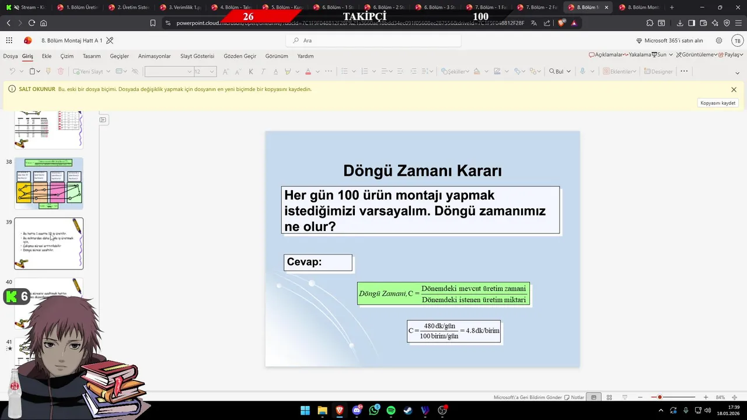Click the Normal view icon in status bar
The width and height of the screenshot is (747, 420).
click(594, 397)
